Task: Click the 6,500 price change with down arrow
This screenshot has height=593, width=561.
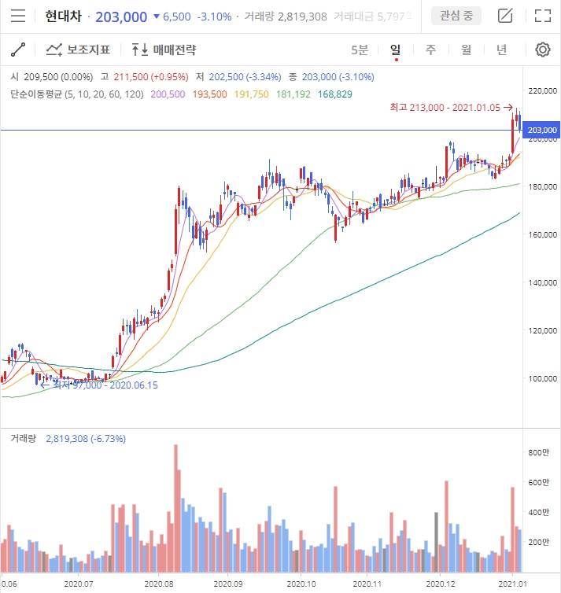Action: pyautogui.click(x=172, y=17)
